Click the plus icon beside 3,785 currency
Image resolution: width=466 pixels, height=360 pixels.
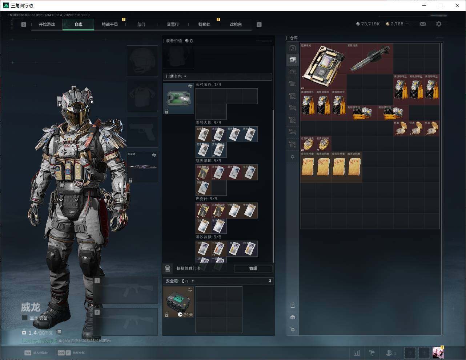click(x=407, y=24)
